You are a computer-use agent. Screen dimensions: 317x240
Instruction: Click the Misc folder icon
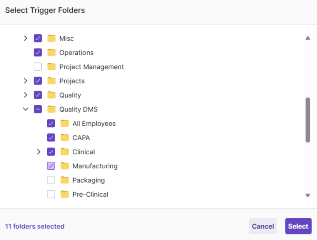51,38
